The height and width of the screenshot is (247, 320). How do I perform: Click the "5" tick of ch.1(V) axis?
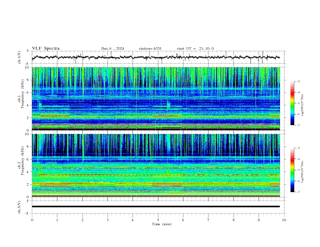(28, 51)
